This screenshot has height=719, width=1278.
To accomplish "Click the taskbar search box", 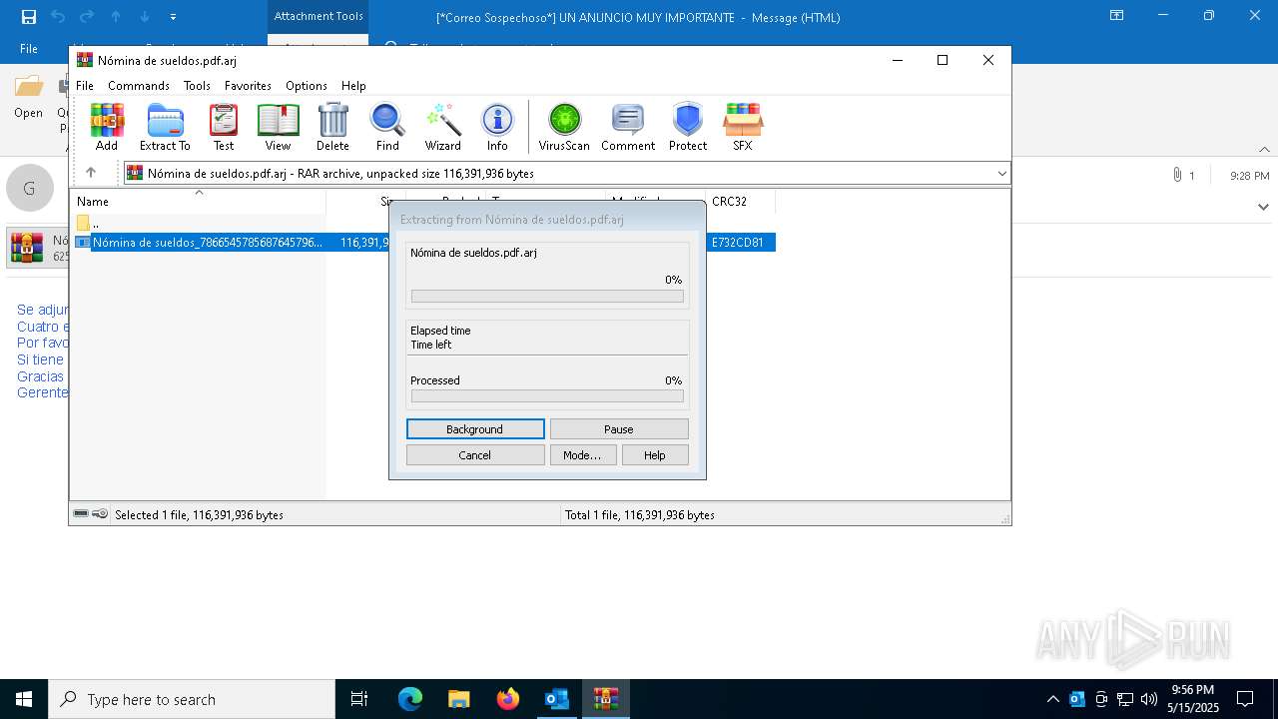I will coord(192,699).
